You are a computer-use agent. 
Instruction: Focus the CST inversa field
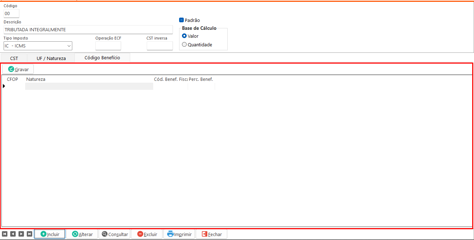[159, 46]
